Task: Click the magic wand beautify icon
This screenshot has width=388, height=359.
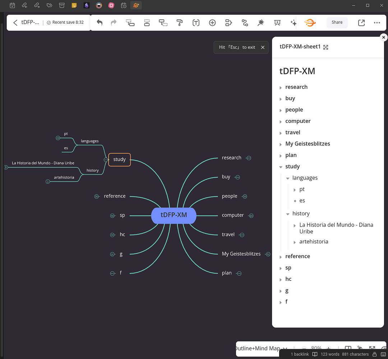Action: (x=261, y=23)
